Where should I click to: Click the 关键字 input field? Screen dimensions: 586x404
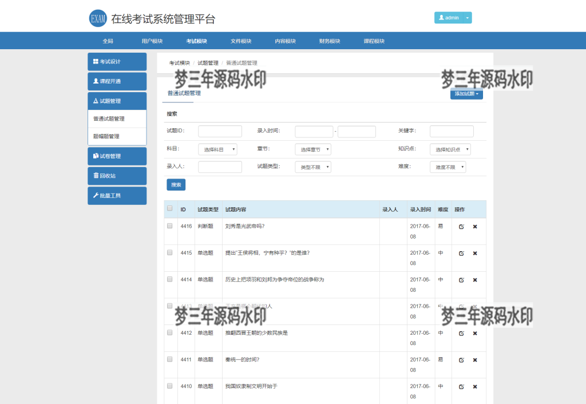[452, 131]
